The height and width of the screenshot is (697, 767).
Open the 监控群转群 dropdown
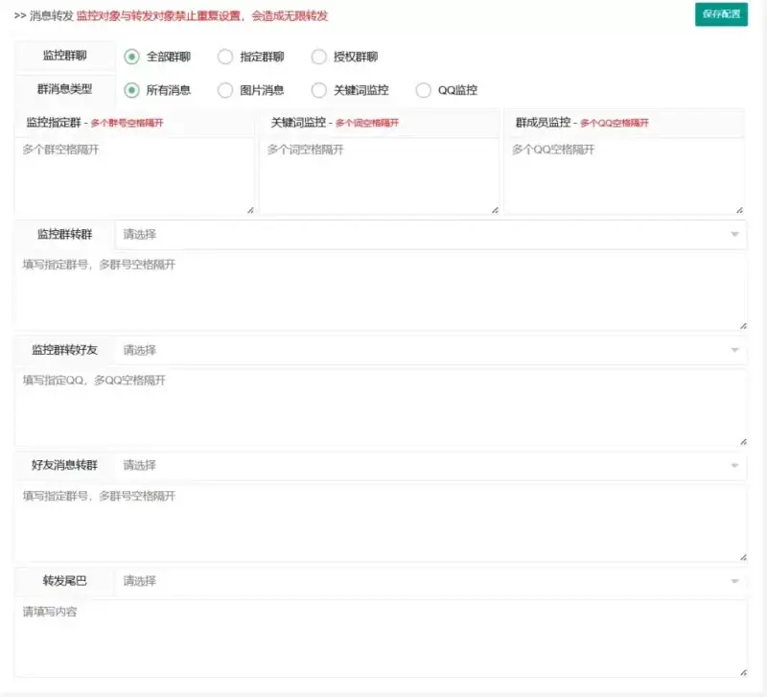click(430, 234)
